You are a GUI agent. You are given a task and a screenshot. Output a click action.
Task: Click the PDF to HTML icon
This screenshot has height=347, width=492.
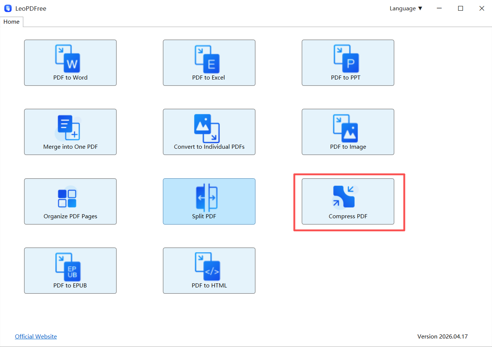(207, 267)
